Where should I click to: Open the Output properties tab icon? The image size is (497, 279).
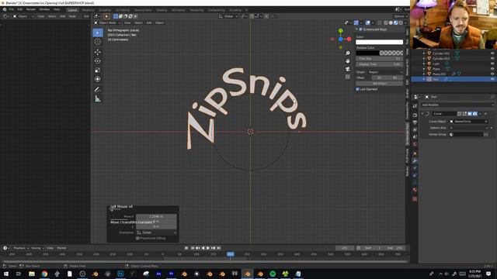(x=415, y=122)
